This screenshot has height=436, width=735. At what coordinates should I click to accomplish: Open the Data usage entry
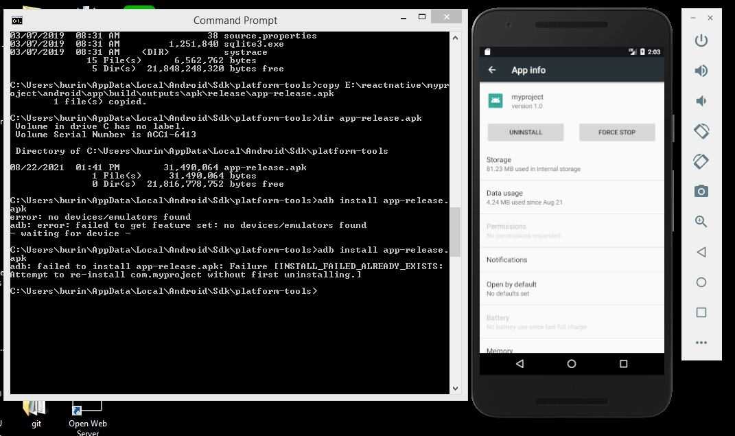[571, 198]
